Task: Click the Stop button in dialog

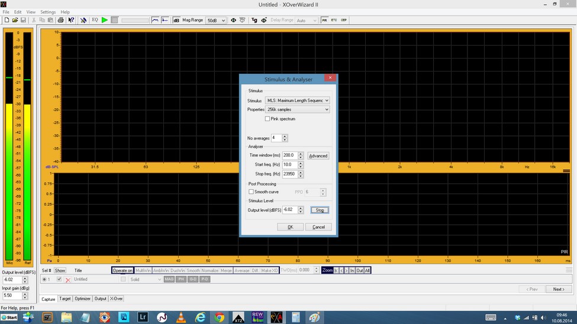Action: [320, 210]
